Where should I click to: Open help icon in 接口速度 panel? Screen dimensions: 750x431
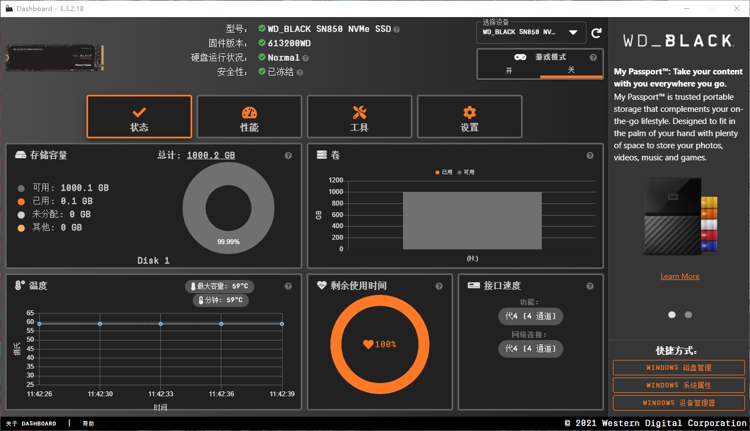(590, 286)
